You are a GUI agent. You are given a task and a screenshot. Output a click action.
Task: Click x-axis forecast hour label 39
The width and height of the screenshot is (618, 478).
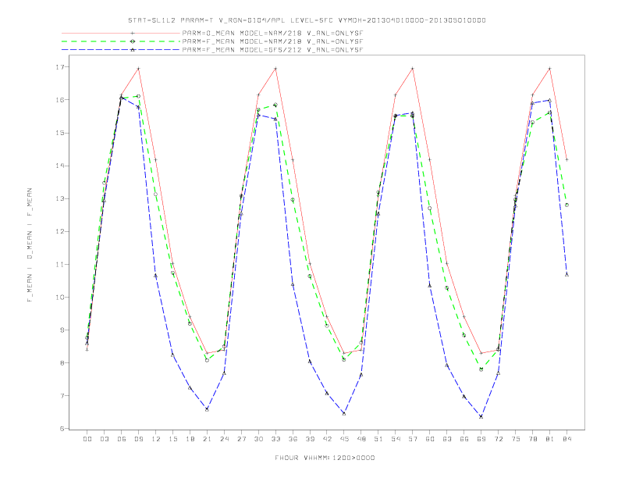click(x=310, y=439)
